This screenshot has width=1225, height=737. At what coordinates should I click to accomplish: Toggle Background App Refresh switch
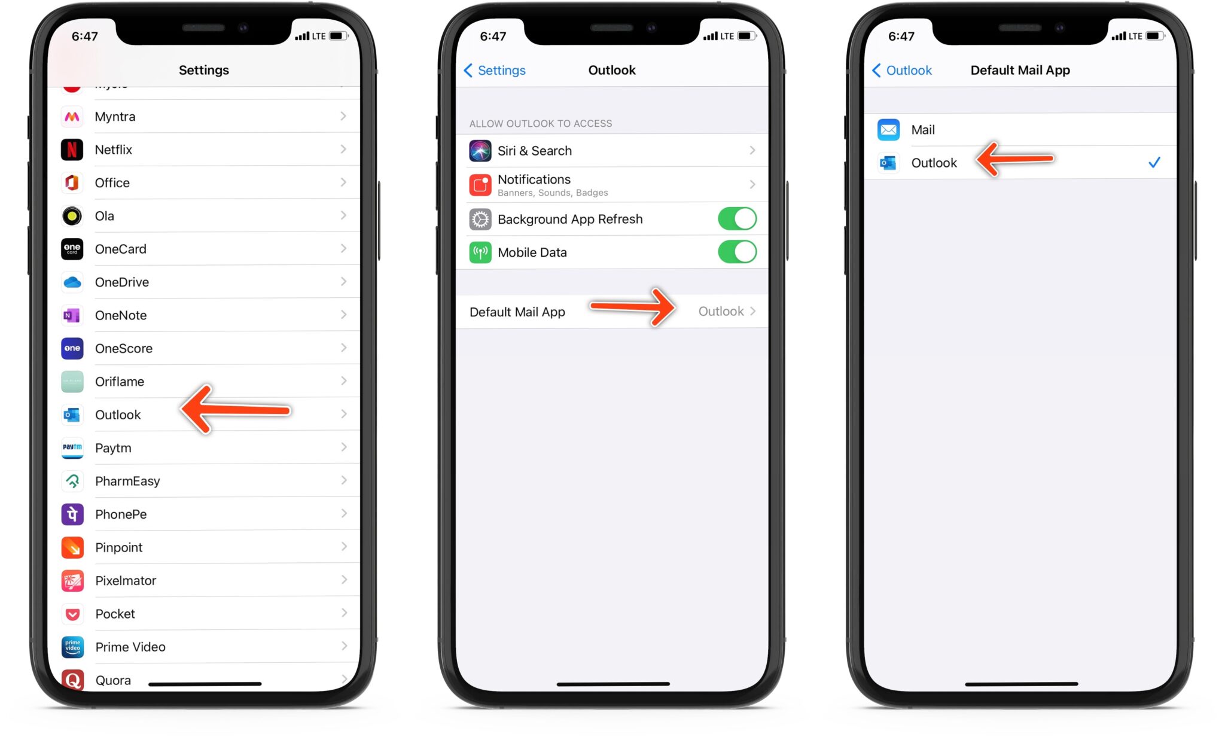click(x=735, y=219)
